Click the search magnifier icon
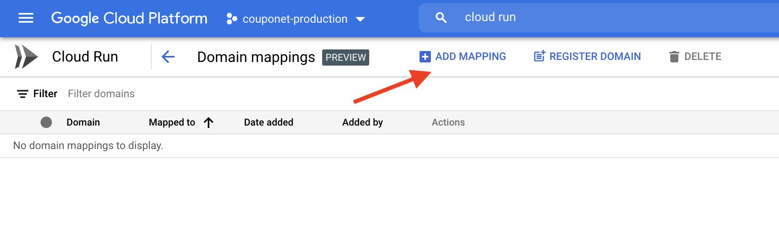The image size is (779, 243). [x=441, y=17]
